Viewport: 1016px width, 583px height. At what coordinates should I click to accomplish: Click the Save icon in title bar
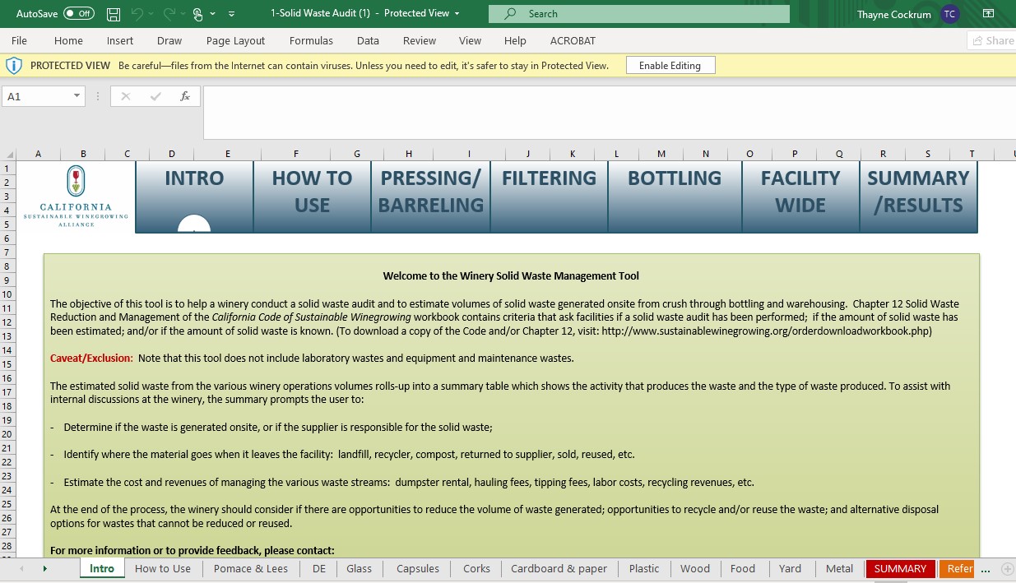(x=114, y=14)
